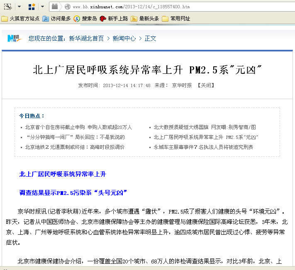This screenshot has height=270, width=295.
Task: Open hot topic 永城车主服毒事件
Action: coord(203,147)
